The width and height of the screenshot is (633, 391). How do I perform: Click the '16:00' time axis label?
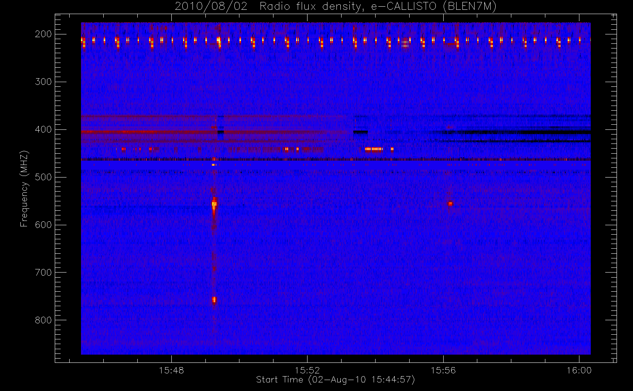[579, 370]
